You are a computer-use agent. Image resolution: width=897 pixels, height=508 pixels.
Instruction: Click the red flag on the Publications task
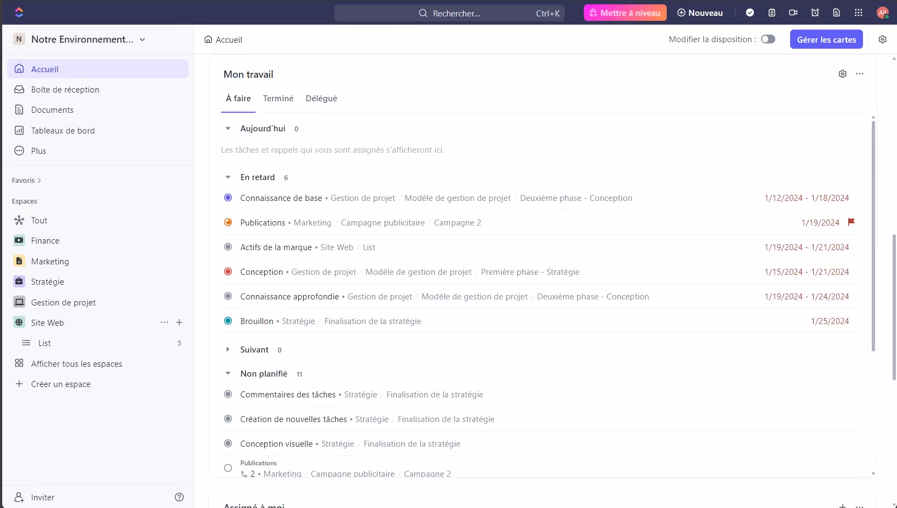tap(850, 222)
